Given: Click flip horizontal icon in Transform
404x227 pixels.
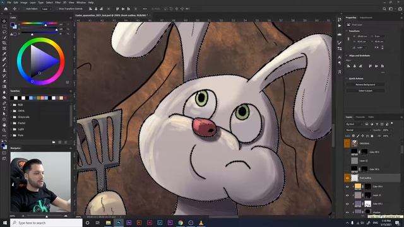Looking at the screenshot, I should [377, 48].
